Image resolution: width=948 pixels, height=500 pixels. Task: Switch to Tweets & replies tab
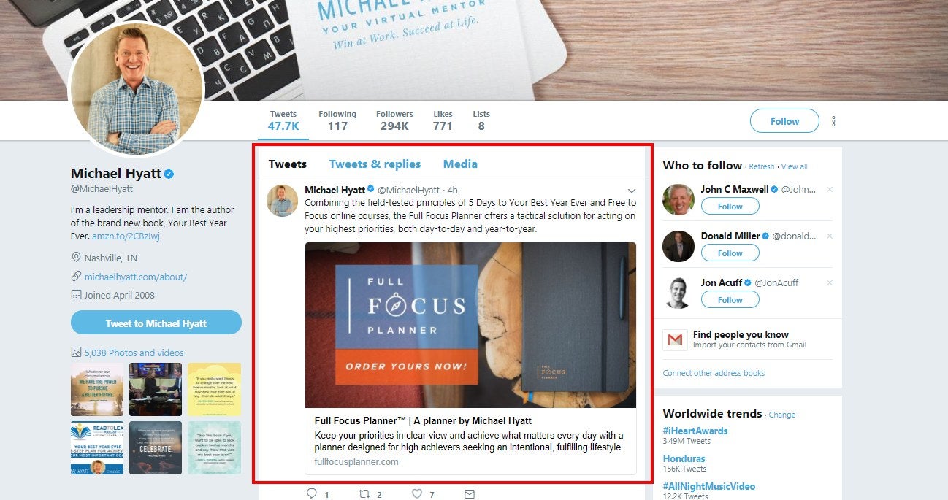[375, 164]
